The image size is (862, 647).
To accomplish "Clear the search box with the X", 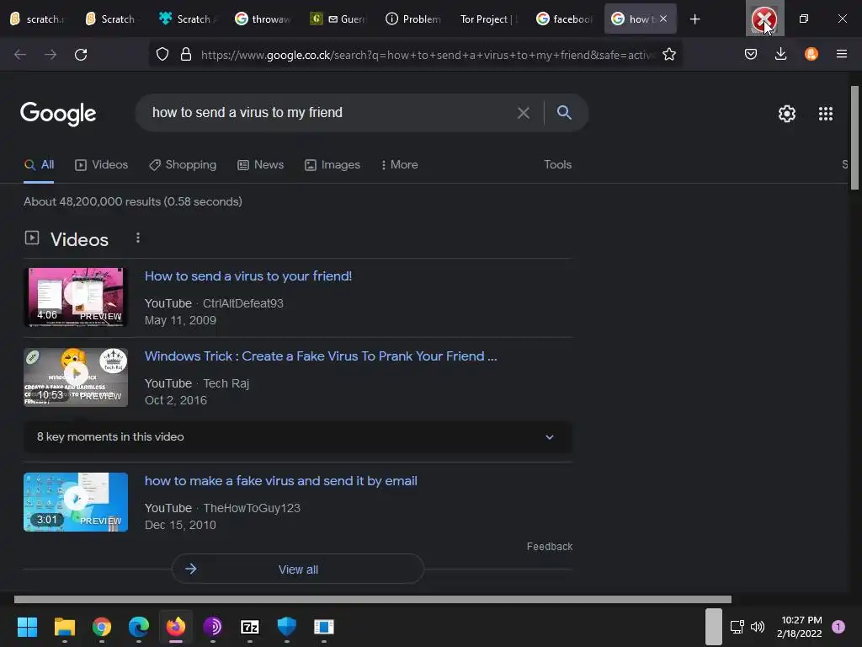I will coord(524,113).
